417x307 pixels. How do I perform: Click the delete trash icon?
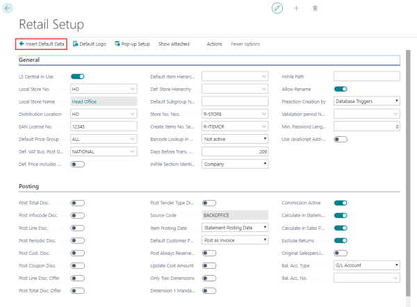315,8
